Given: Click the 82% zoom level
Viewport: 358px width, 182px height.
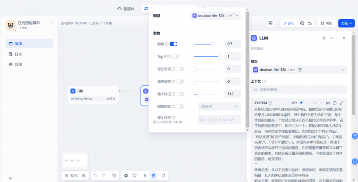Looking at the screenshot, I should [74, 176].
